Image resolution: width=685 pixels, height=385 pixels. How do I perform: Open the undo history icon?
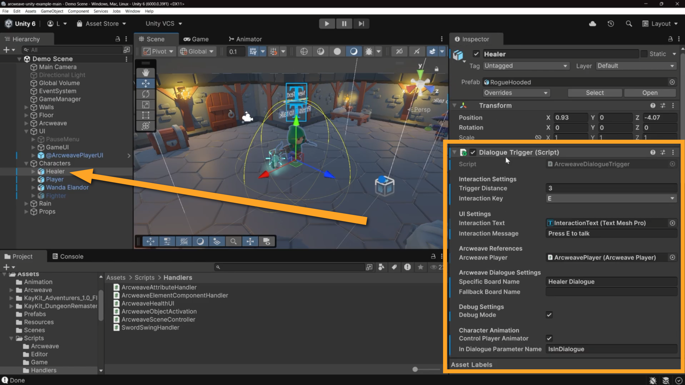pos(611,24)
